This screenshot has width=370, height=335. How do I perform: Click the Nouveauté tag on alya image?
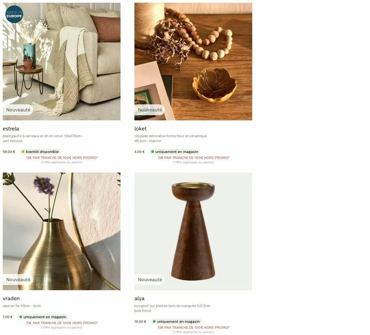click(x=150, y=279)
